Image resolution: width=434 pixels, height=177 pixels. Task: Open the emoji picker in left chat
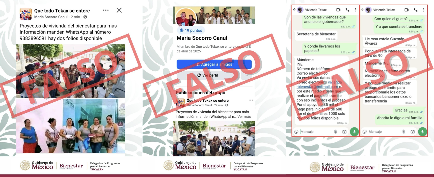coord(296,132)
